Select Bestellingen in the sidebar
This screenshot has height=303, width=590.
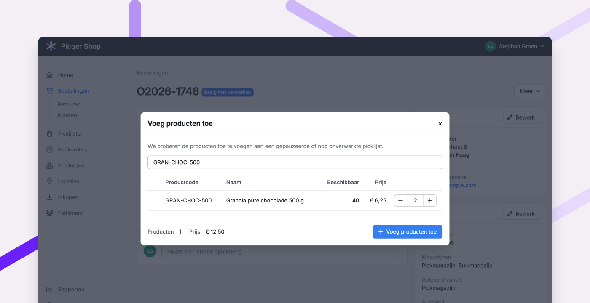click(x=73, y=91)
